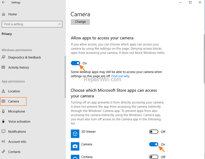This screenshot has height=159, width=205.
Task: Maximize the Settings window
Action: click(x=190, y=2)
